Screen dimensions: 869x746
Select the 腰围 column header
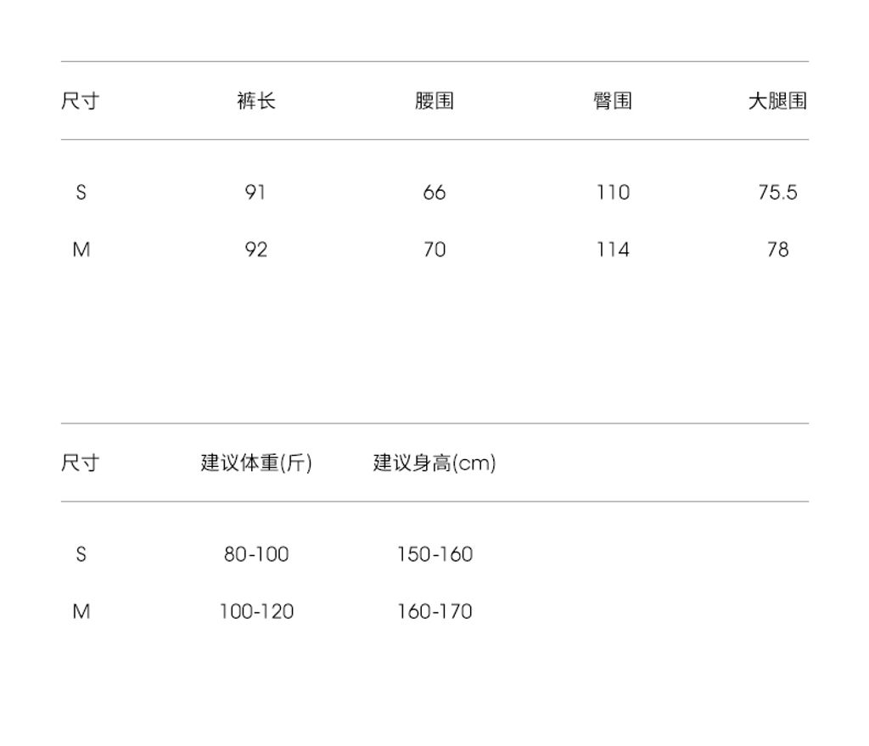pos(434,101)
